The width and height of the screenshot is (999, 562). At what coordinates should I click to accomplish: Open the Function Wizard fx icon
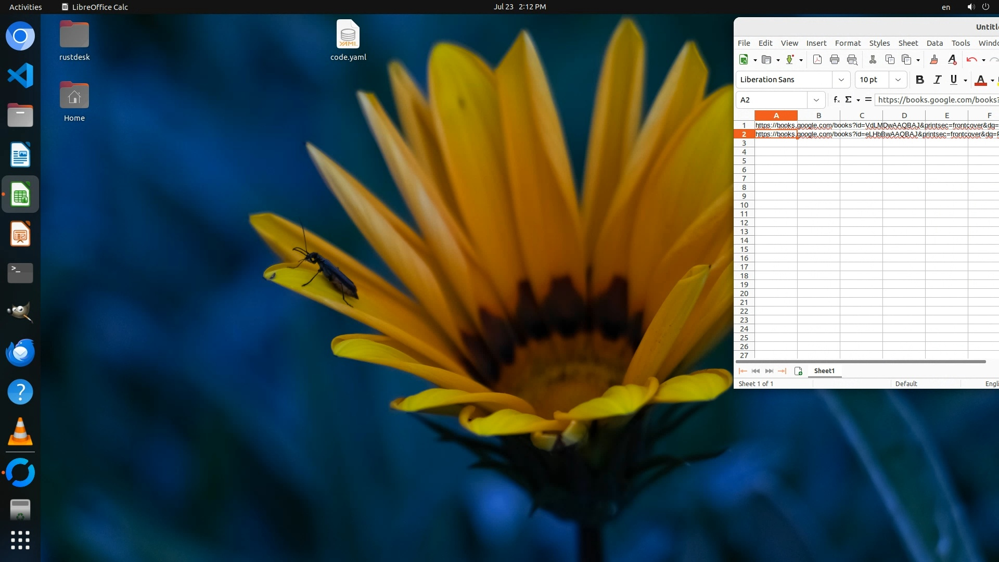tap(836, 99)
